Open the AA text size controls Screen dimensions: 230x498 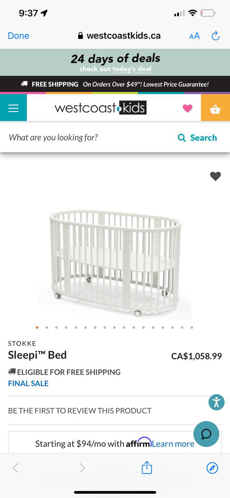(x=194, y=36)
